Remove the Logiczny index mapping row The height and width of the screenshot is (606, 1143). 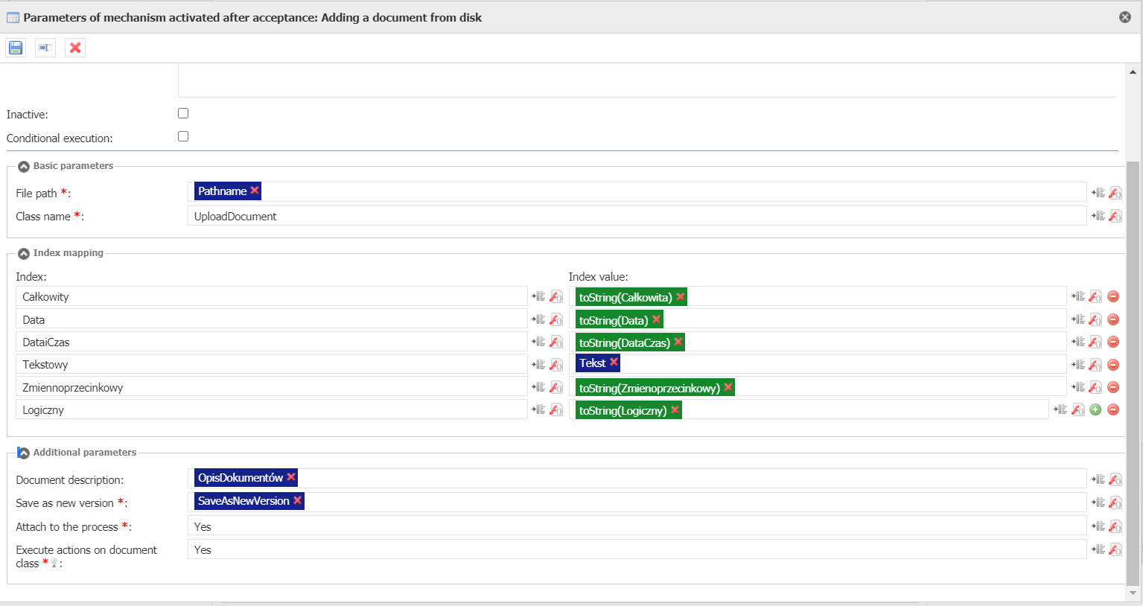[x=1113, y=409]
